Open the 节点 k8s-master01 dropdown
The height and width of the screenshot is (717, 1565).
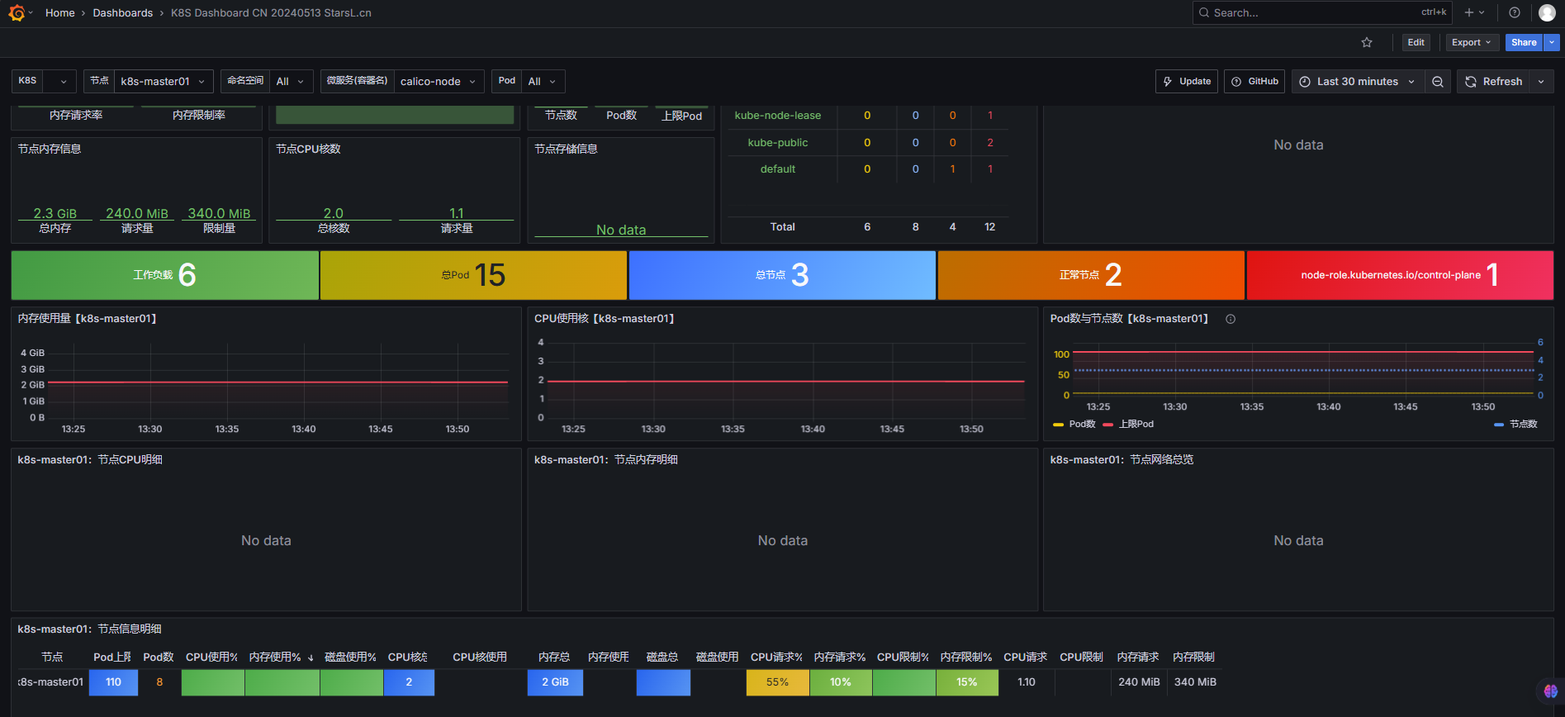(x=164, y=81)
